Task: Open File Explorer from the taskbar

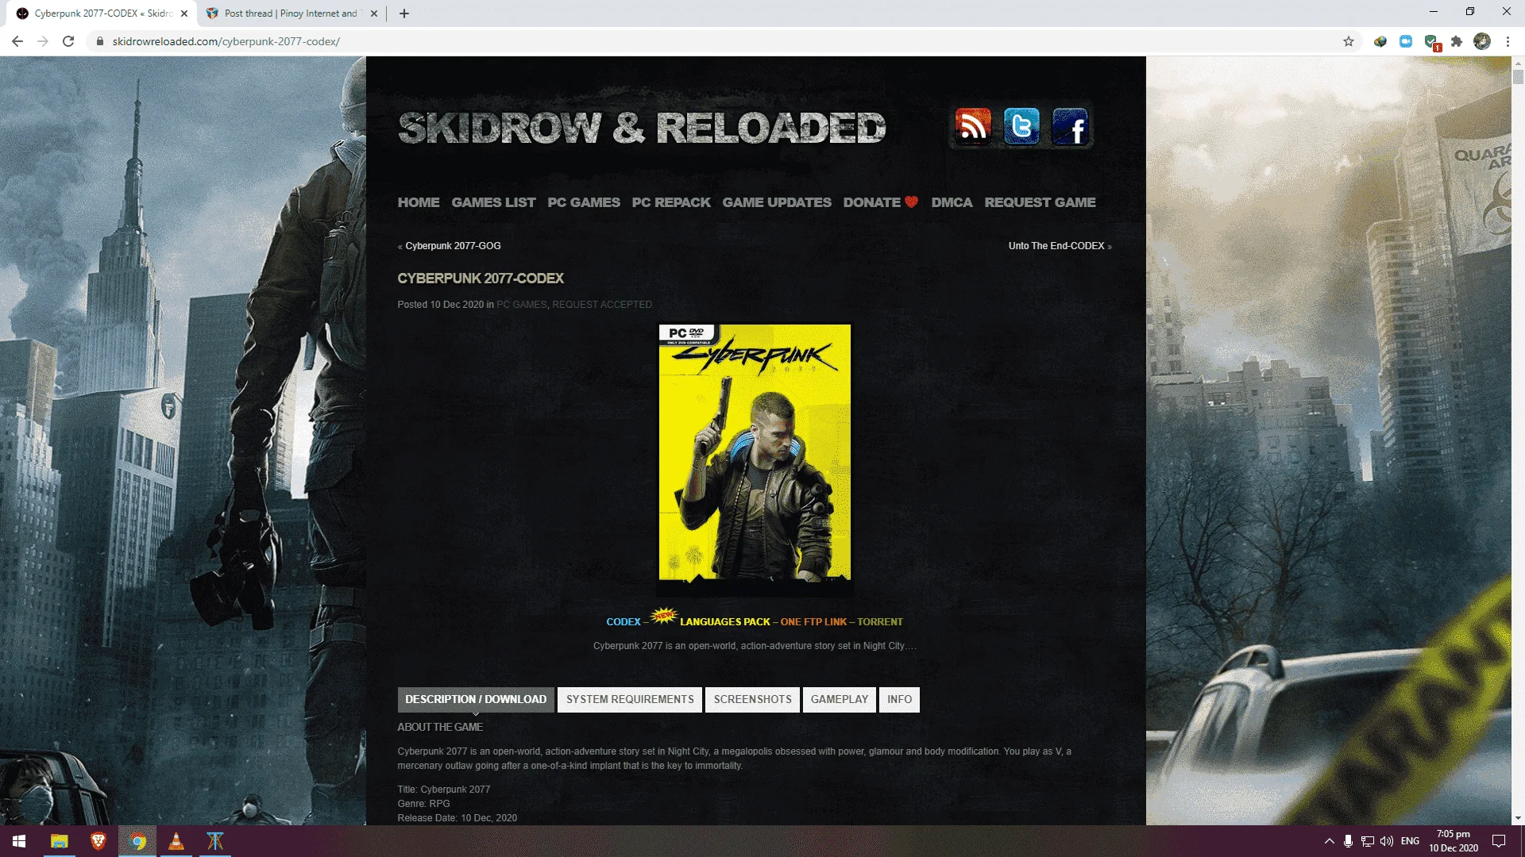Action: (60, 841)
